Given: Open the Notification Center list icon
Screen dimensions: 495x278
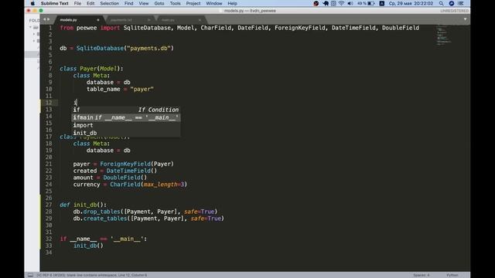Looking at the screenshot, I should (461, 3).
